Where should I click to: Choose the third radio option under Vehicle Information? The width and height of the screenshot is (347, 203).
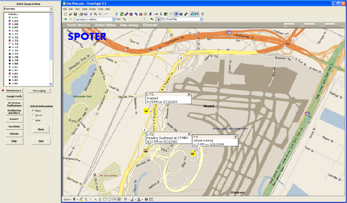click(x=32, y=120)
